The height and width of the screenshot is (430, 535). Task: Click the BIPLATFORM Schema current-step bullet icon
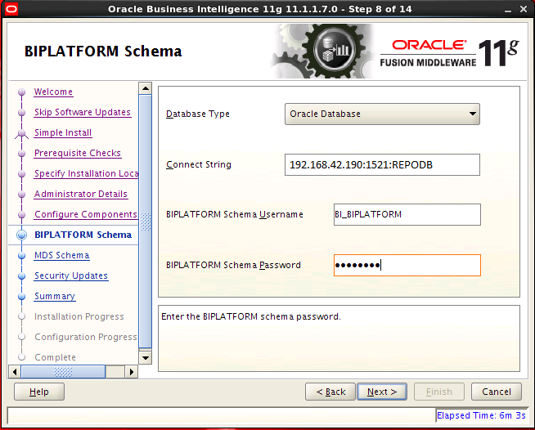click(22, 235)
